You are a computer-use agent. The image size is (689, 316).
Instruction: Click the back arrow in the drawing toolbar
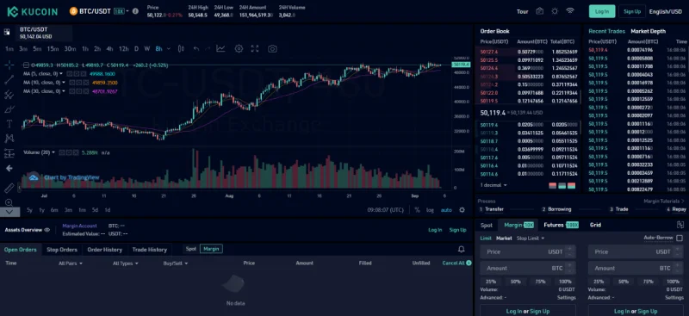(x=9, y=168)
